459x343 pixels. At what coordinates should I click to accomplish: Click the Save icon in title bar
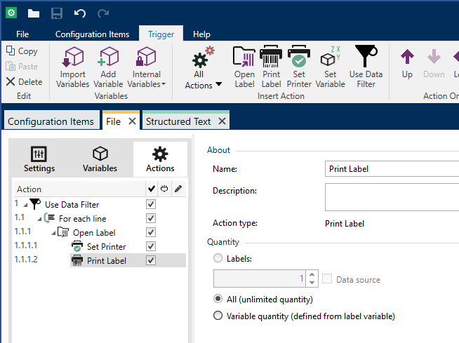(x=57, y=13)
